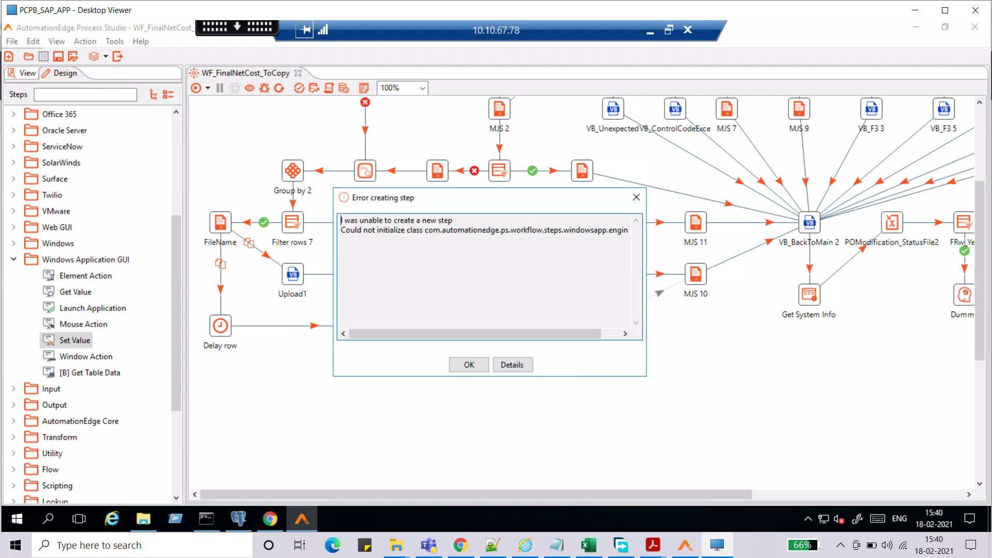Select the Upload1 VB node
Screen dimensions: 992x558
point(292,274)
